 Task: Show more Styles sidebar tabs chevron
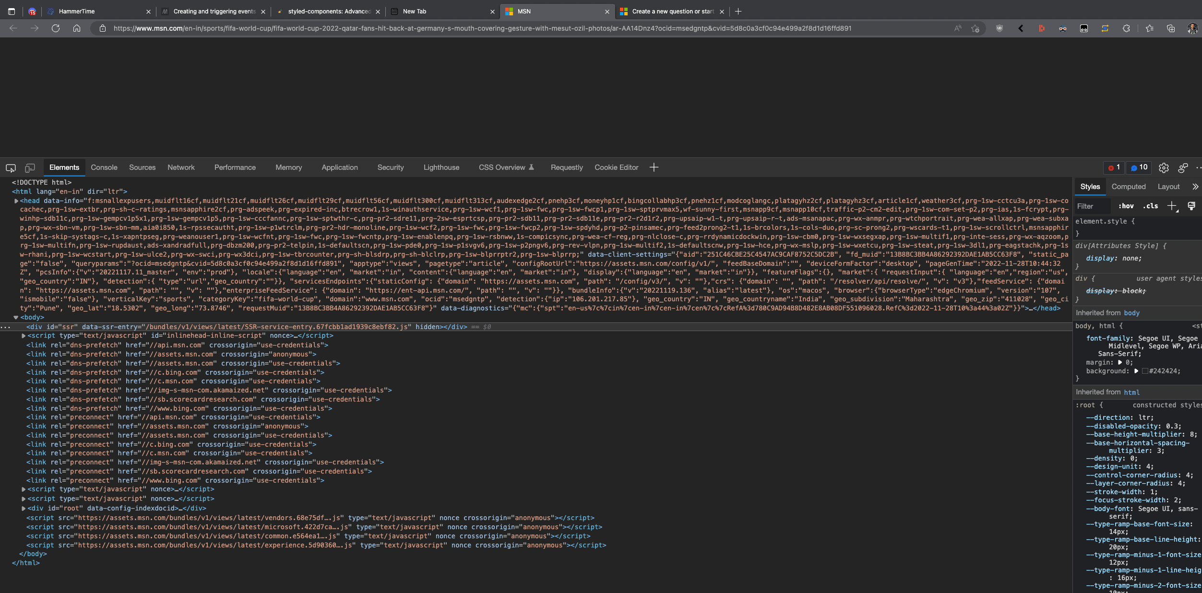tap(1195, 187)
